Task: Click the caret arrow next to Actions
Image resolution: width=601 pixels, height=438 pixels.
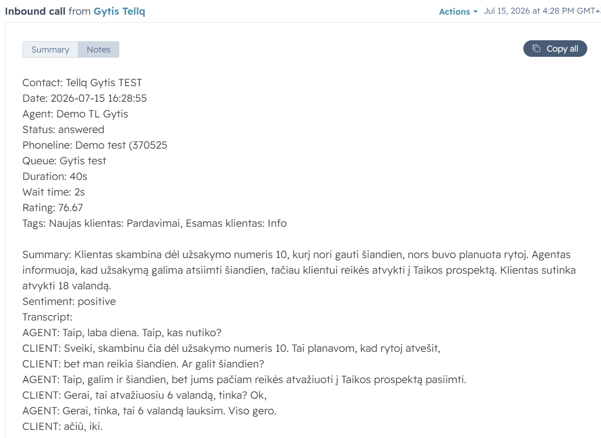Action: [x=475, y=12]
